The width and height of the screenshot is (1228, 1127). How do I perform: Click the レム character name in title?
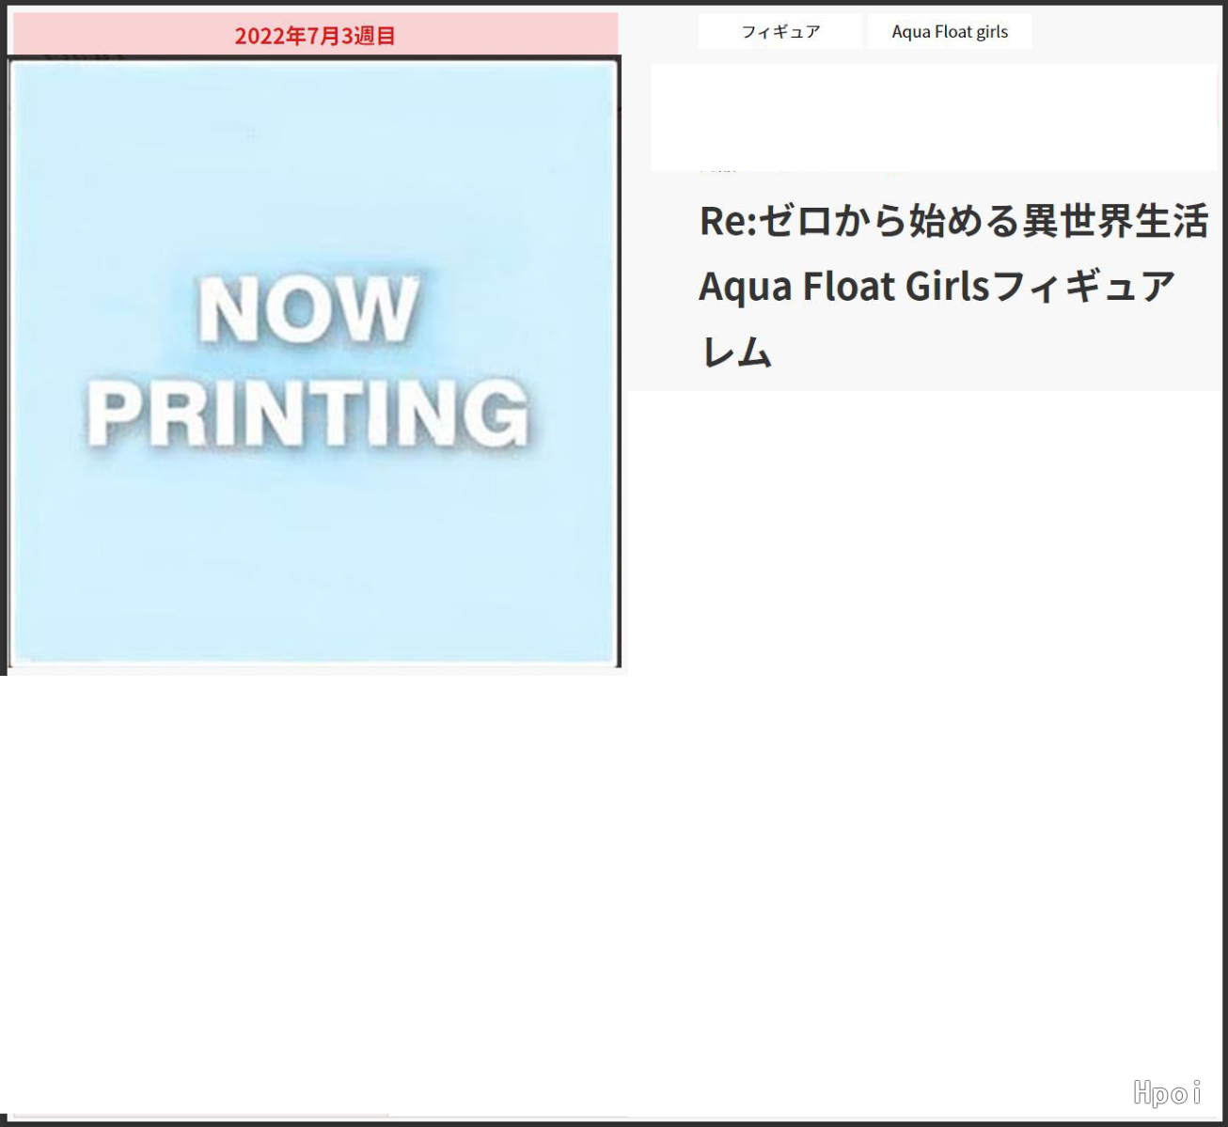(x=735, y=352)
